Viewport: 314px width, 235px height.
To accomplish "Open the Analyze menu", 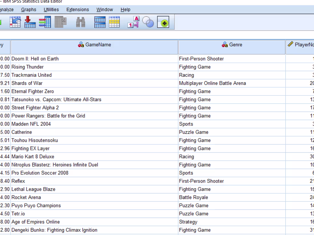I will click(x=7, y=10).
